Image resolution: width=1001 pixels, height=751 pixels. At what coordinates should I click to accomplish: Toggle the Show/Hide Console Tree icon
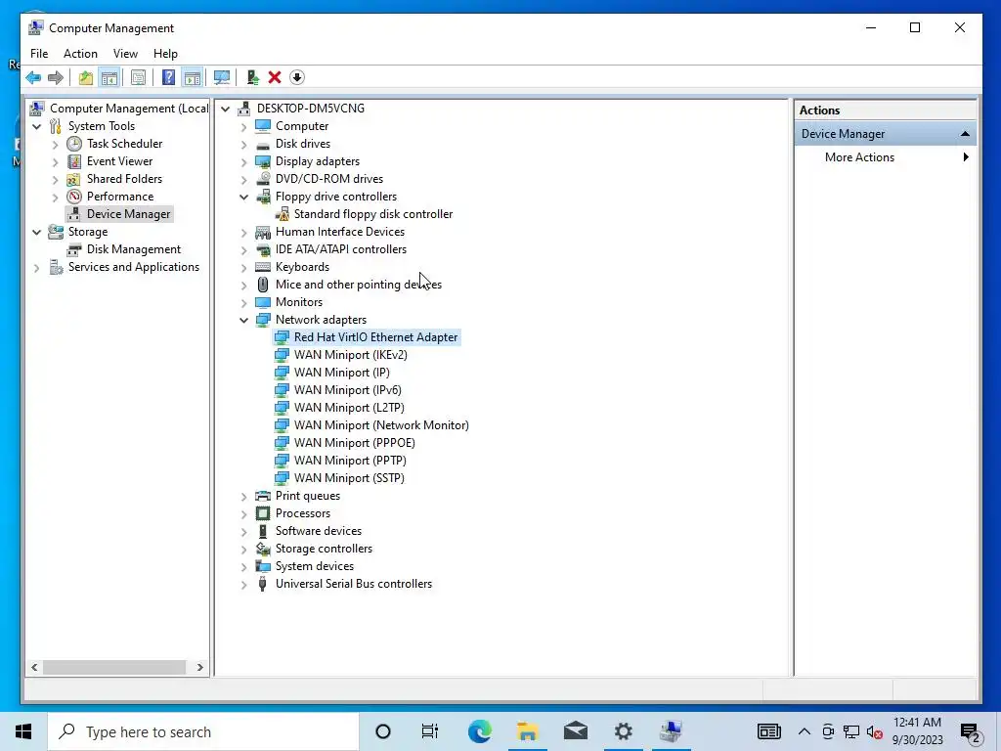click(109, 78)
